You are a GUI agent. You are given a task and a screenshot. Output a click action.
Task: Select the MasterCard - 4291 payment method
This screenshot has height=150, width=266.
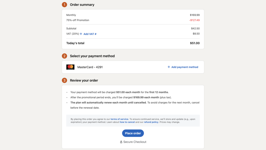point(90,67)
